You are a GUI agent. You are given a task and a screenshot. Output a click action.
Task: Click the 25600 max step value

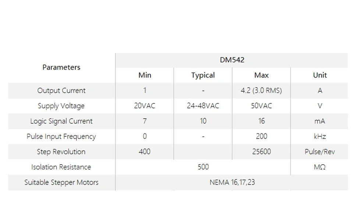(x=261, y=152)
